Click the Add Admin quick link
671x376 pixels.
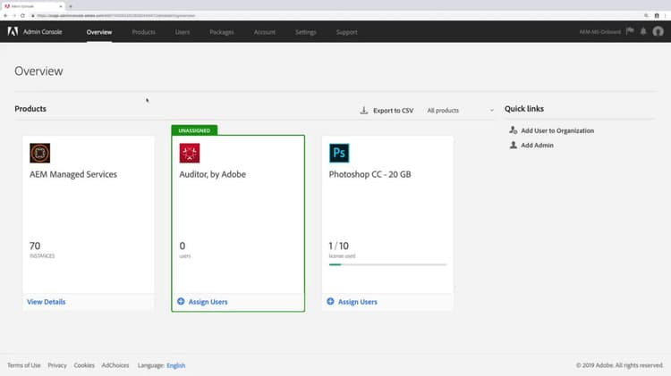(537, 146)
